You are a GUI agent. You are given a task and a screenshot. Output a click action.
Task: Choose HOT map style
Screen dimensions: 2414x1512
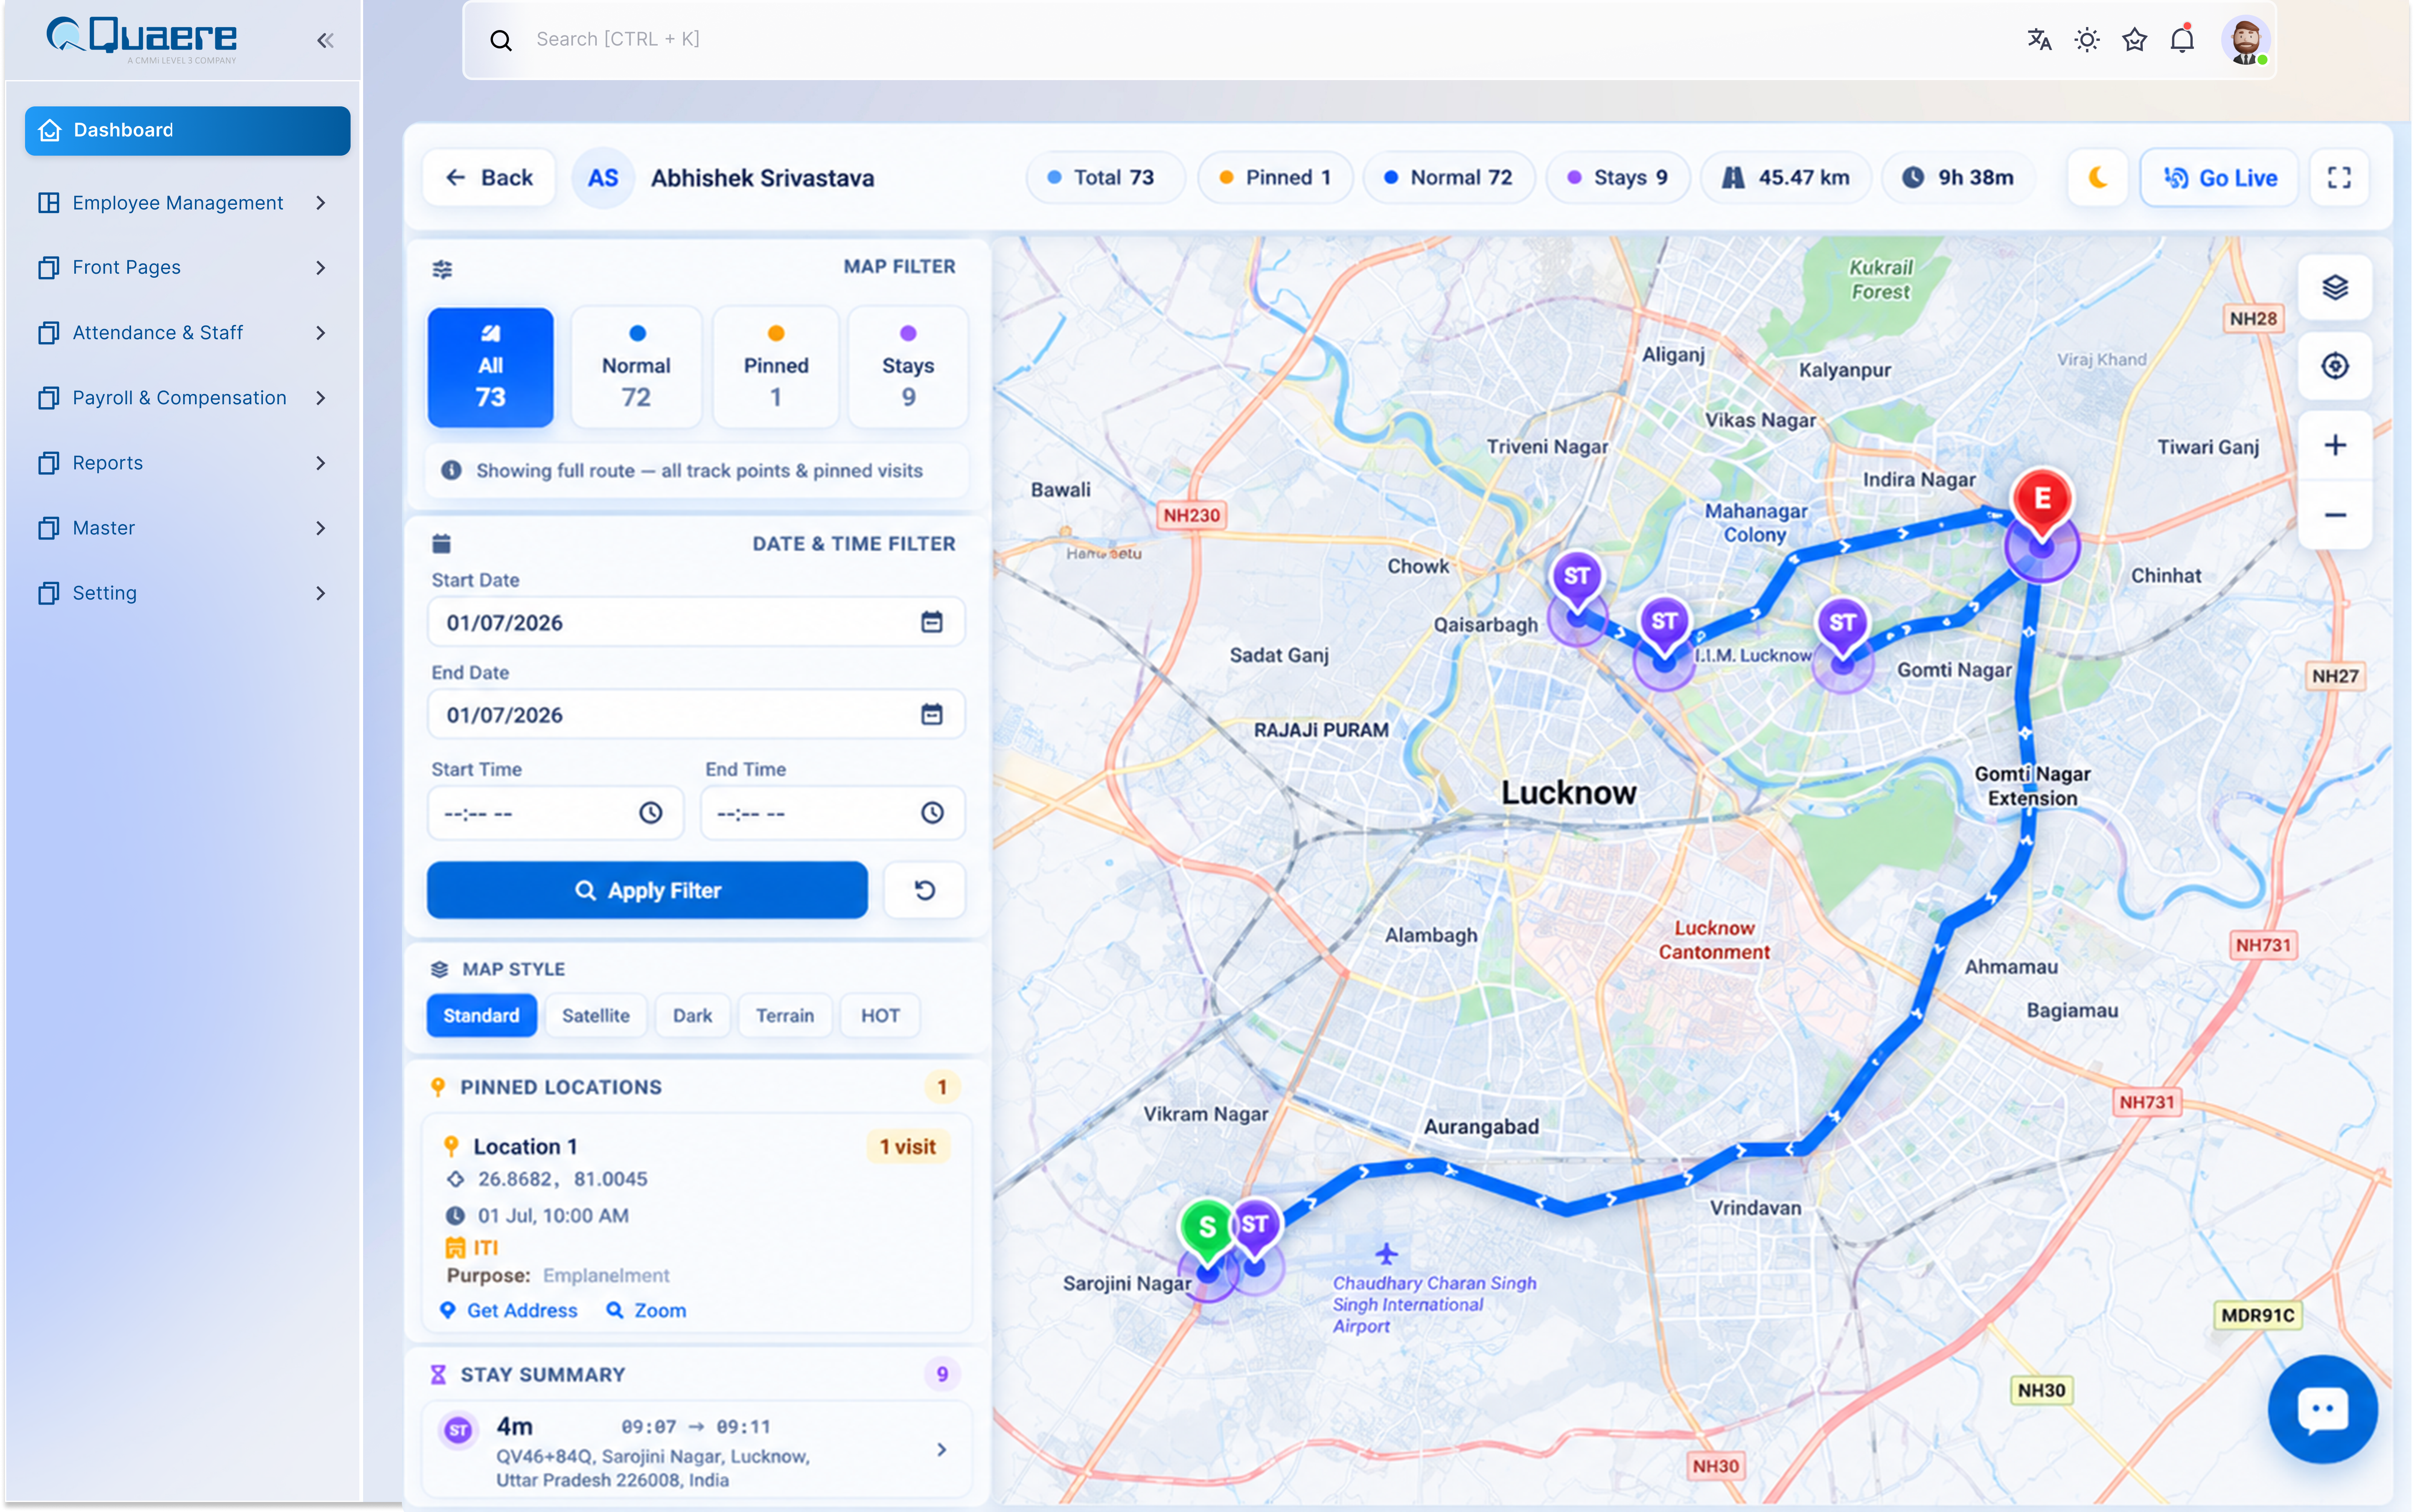[x=879, y=1015]
